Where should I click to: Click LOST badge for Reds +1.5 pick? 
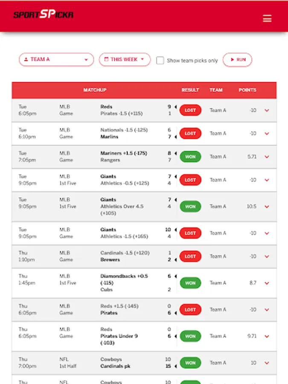(x=190, y=310)
